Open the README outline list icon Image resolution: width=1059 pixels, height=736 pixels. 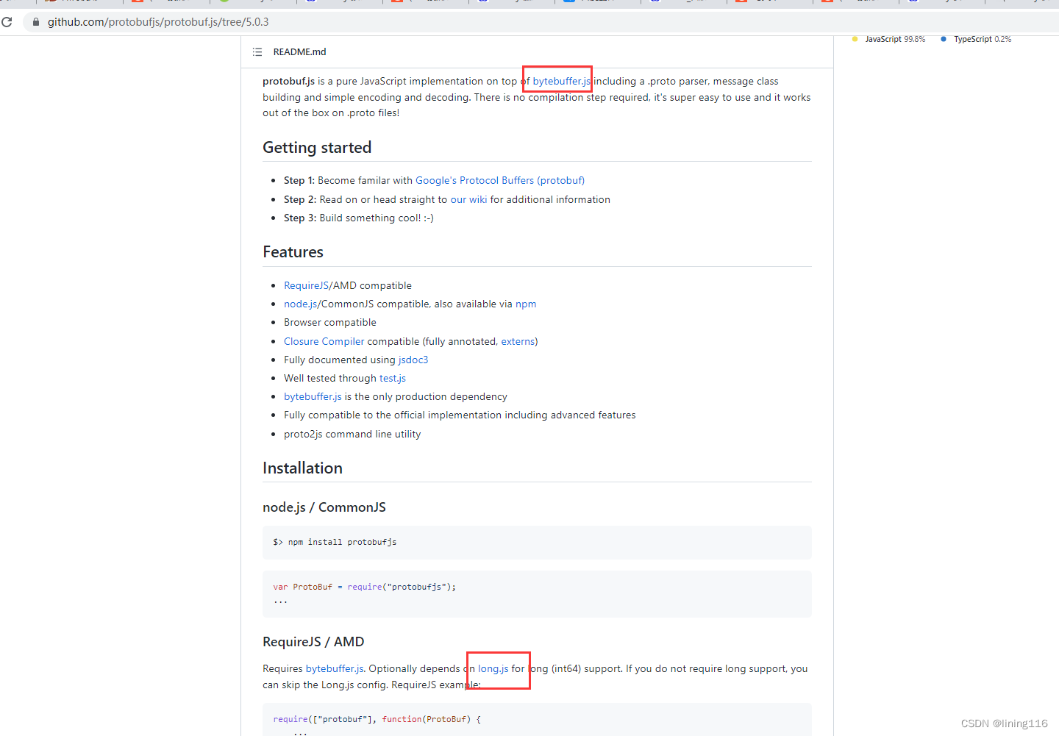point(257,52)
